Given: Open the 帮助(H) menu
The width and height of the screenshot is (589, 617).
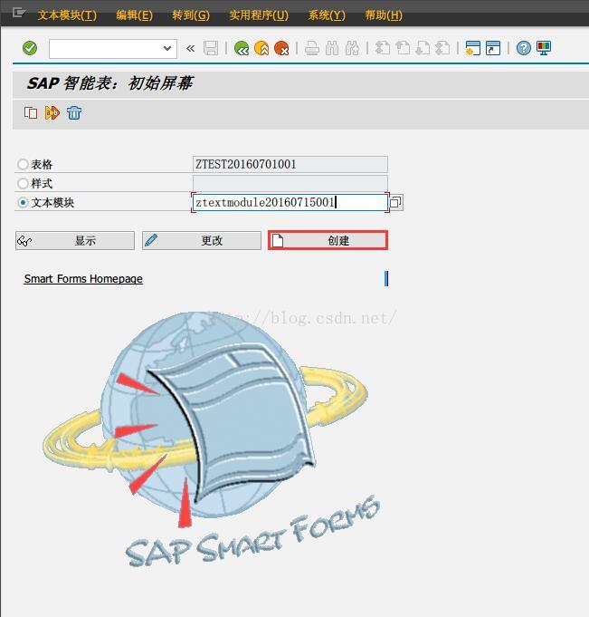Looking at the screenshot, I should tap(384, 15).
